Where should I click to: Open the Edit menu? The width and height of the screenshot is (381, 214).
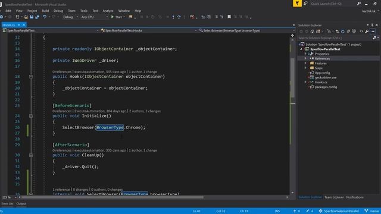[8, 11]
